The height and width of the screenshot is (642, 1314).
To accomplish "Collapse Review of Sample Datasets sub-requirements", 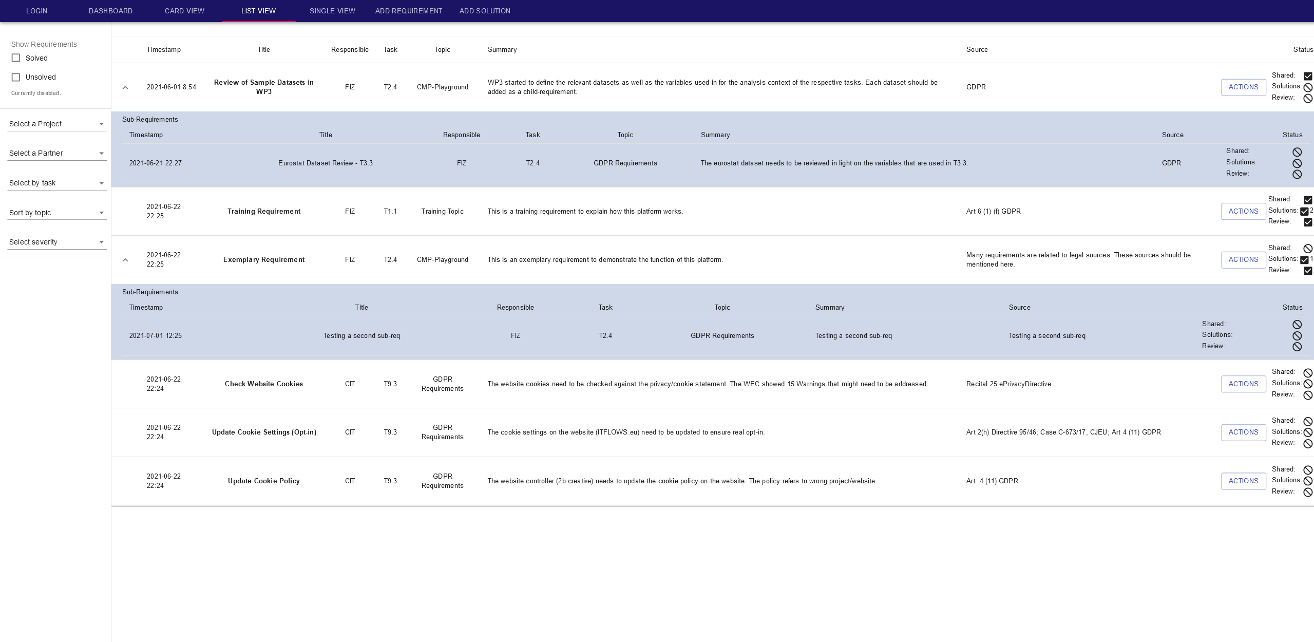I will [125, 87].
